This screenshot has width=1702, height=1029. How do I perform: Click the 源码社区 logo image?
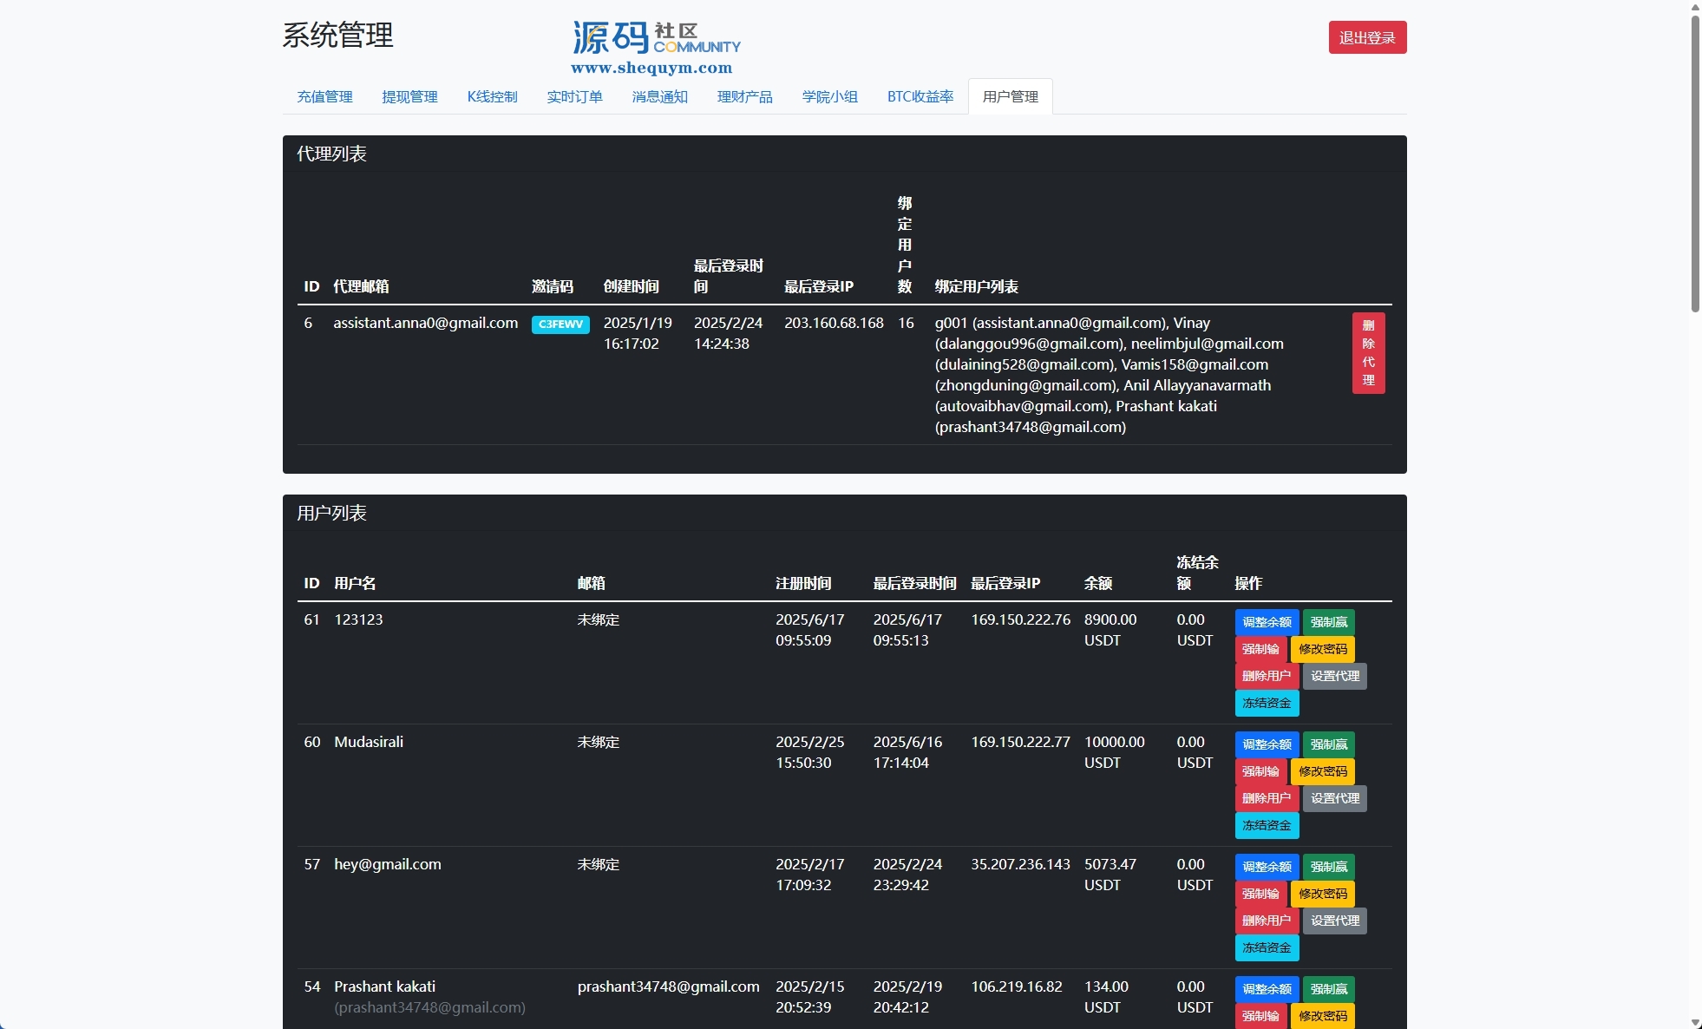[x=655, y=48]
